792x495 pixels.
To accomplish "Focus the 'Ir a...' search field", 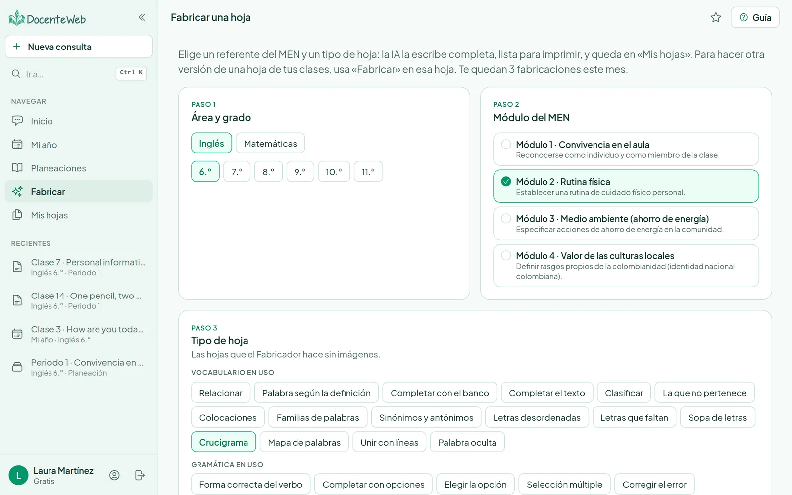I will coord(79,74).
